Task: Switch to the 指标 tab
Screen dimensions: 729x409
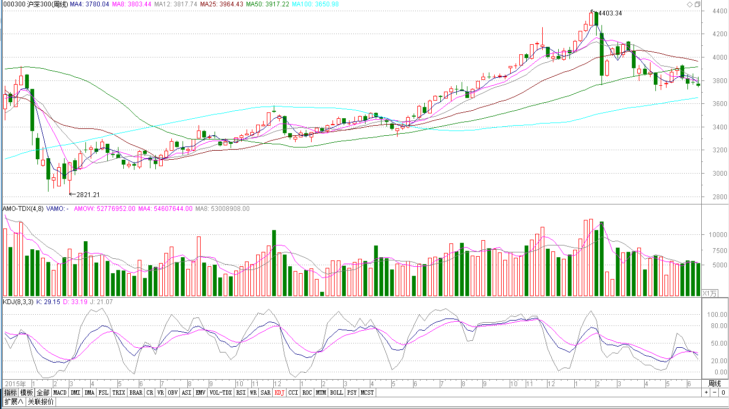Action: point(11,392)
